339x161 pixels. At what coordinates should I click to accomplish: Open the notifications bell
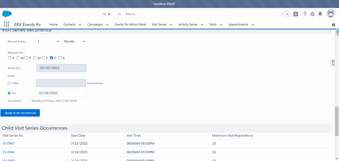click(x=320, y=14)
